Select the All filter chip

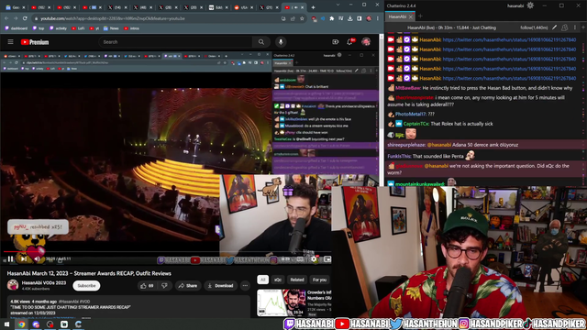pyautogui.click(x=263, y=280)
